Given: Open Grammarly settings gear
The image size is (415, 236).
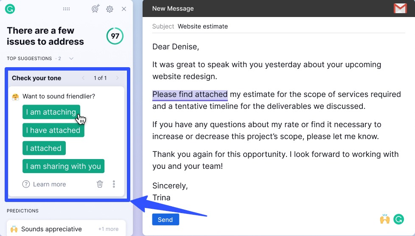Looking at the screenshot, I should pyautogui.click(x=110, y=9).
